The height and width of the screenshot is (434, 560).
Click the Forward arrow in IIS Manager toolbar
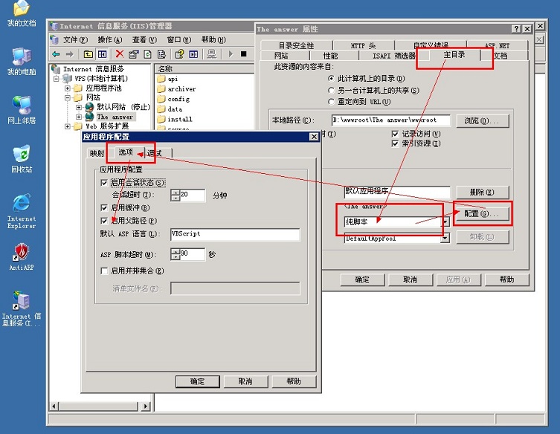(x=70, y=54)
